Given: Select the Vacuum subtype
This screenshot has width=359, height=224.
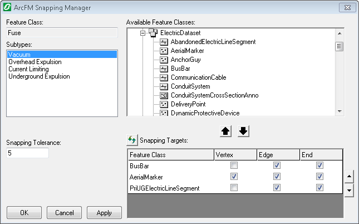Looking at the screenshot, I should click(x=62, y=55).
